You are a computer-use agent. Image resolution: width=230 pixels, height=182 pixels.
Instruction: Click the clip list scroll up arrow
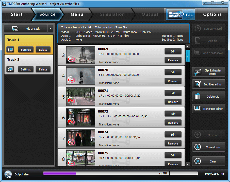(187, 46)
